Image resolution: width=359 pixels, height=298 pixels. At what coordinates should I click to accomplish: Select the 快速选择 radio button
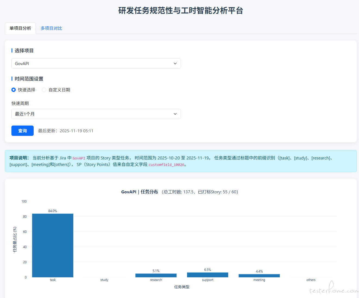14,90
